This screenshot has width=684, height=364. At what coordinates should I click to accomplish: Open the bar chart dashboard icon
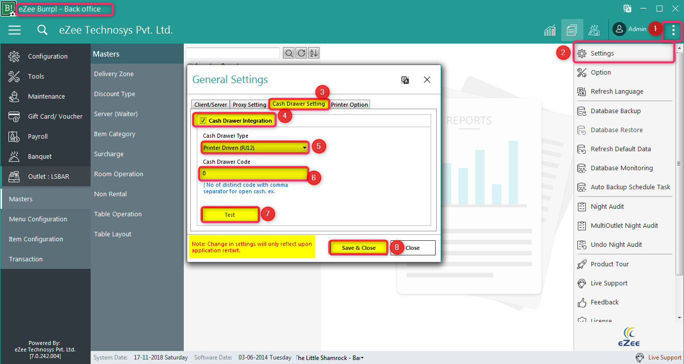point(549,31)
